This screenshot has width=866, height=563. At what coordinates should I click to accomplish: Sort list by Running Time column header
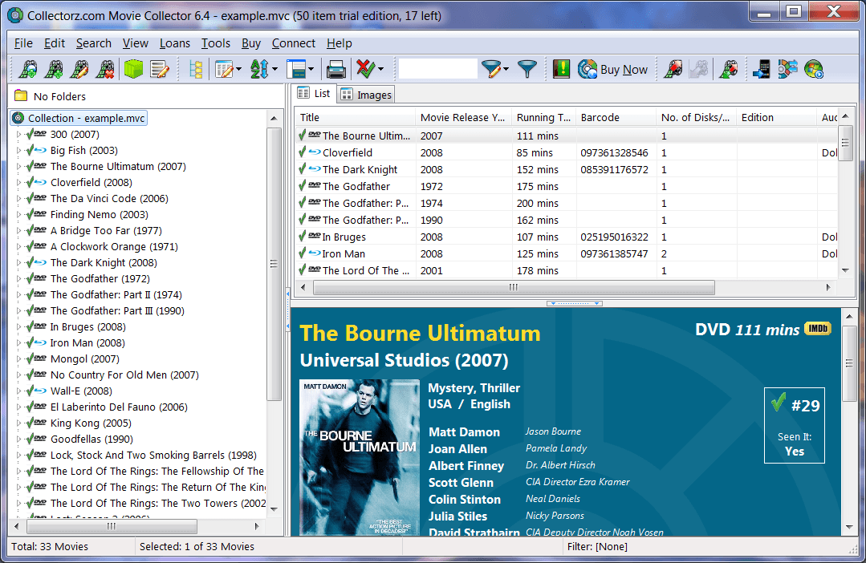click(x=543, y=117)
